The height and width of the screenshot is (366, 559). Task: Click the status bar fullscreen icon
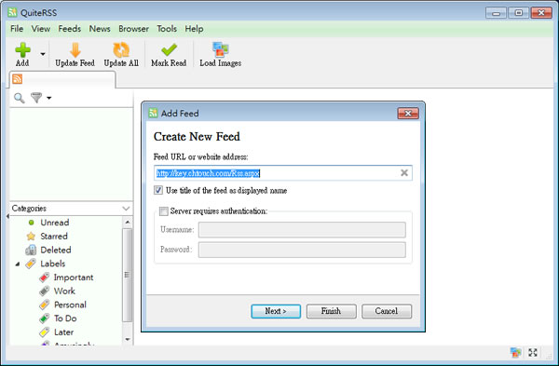[x=533, y=352]
